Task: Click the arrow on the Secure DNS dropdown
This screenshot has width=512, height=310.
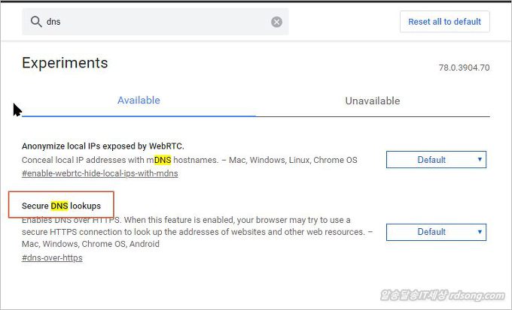Action: coord(480,232)
